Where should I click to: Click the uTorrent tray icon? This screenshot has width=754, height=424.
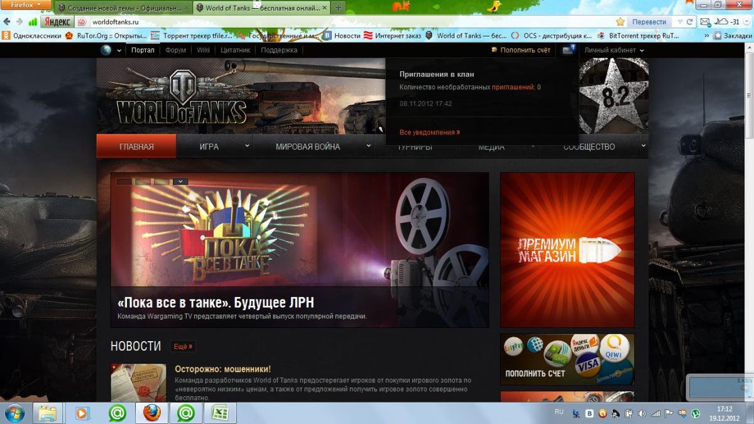click(696, 413)
